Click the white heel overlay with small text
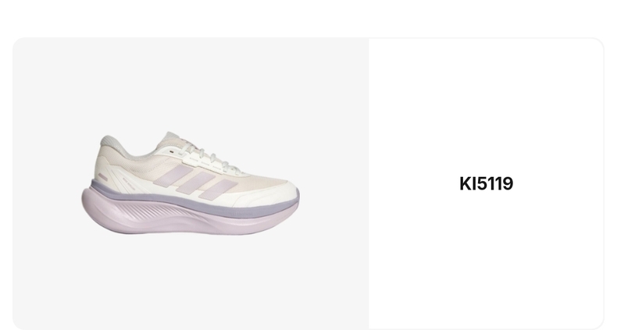The width and height of the screenshot is (617, 330). point(128,182)
